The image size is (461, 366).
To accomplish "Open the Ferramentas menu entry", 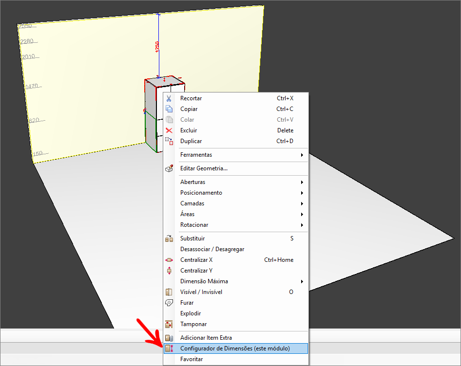I will [236, 155].
